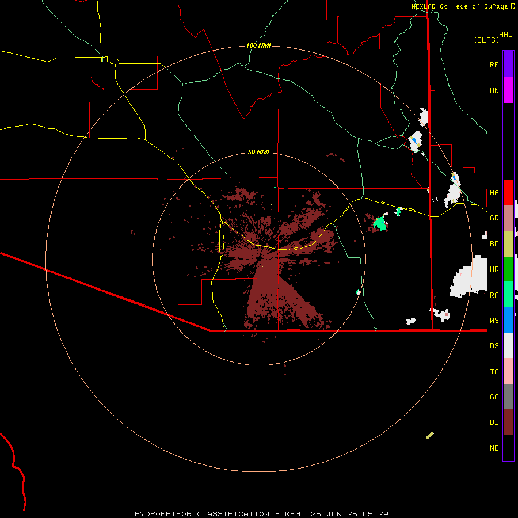This screenshot has width=518, height=518.
Task: Click the DS white legend swatch
Action: [x=508, y=345]
